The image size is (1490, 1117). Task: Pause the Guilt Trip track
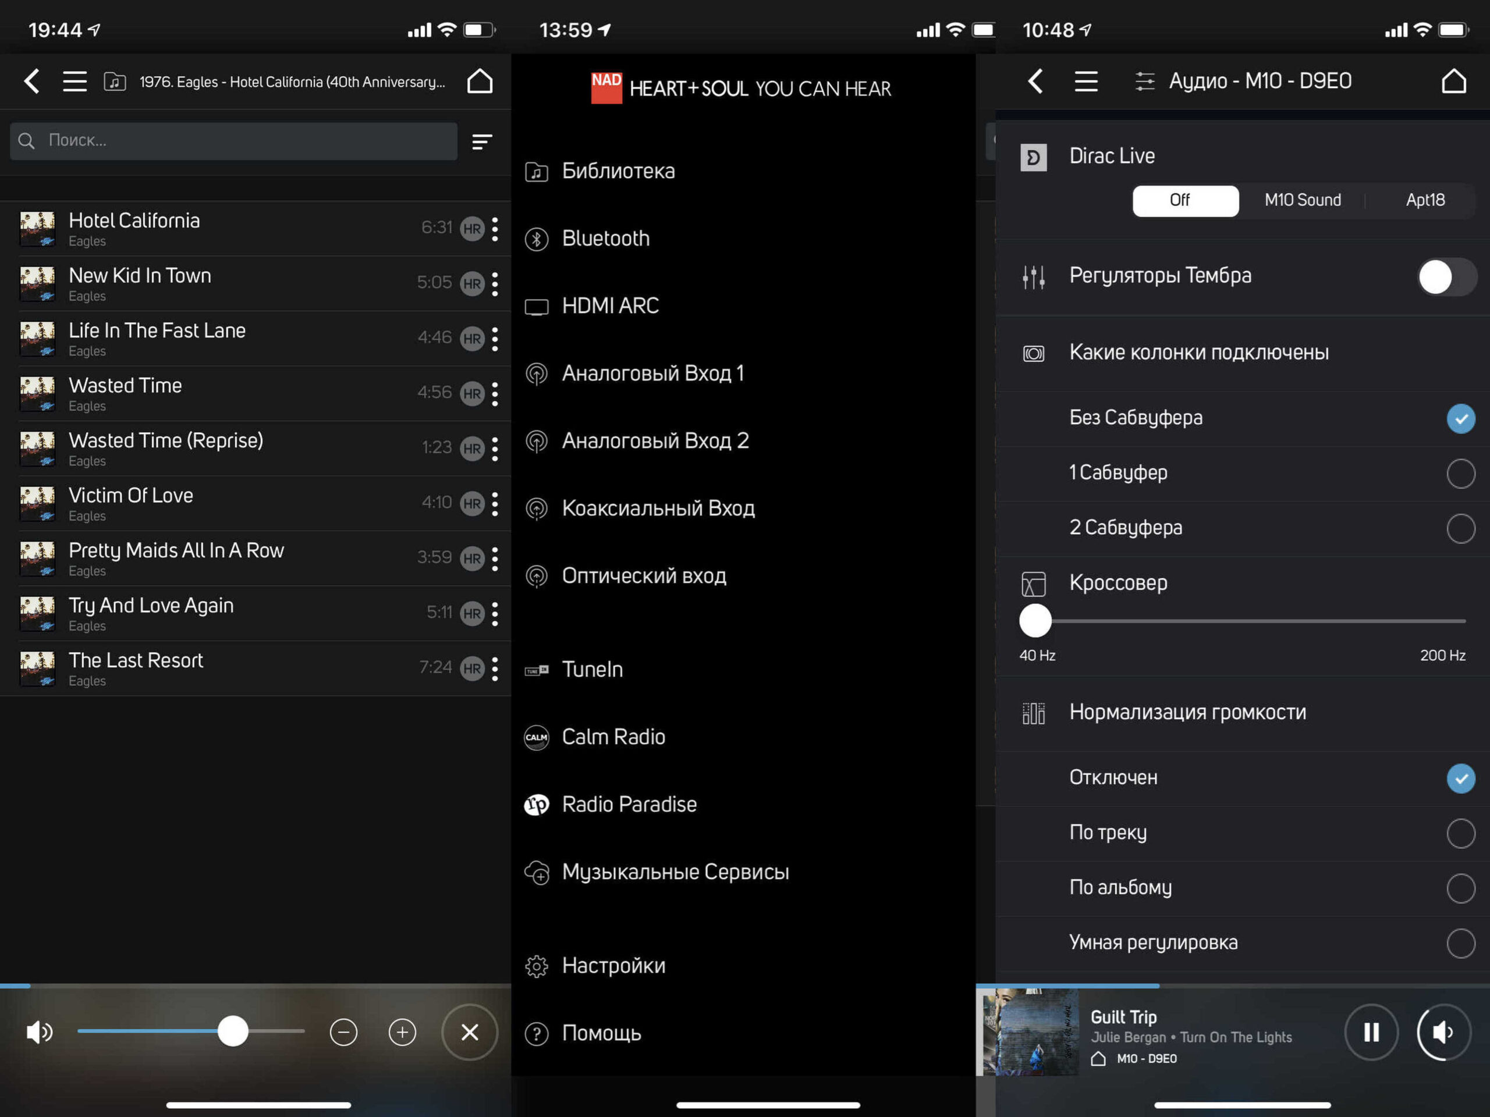pos(1371,1032)
